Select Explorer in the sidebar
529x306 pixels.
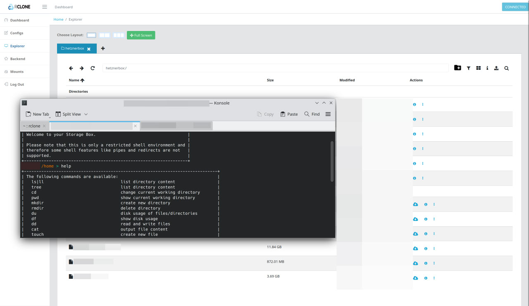tap(17, 46)
